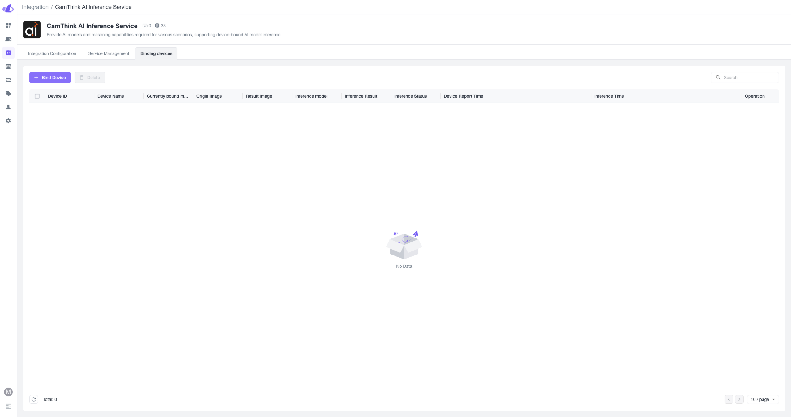
Task: Collapse the sidebar using the bottom collapse control
Action: 8,406
